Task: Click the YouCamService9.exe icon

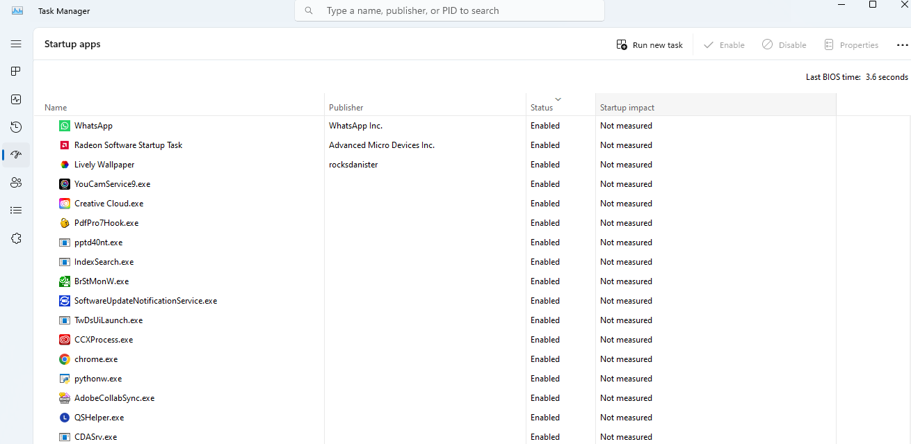Action: [65, 184]
